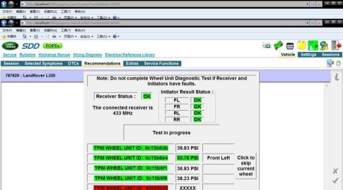The width and height of the screenshot is (343, 190).
Task: Click the grey checkmark confirm icon
Action: [x=335, y=181]
